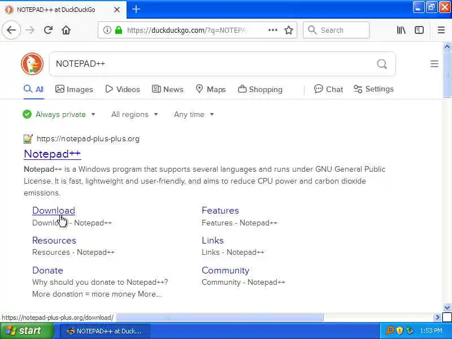This screenshot has width=452, height=339.
Task: Click the 'Features - Notepad++' description text
Action: (x=240, y=223)
